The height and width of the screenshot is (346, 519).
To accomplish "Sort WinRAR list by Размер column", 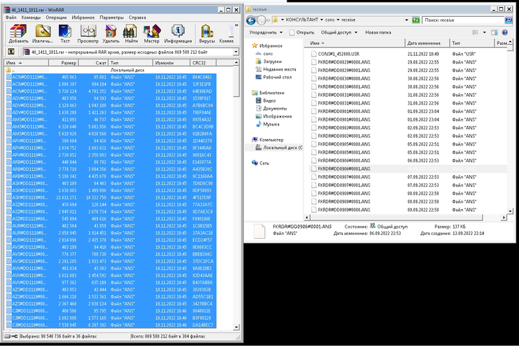I will click(63, 62).
